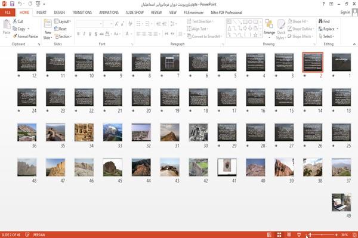Increase font size button
Image resolution: width=358 pixels, height=238 pixels.
point(117,23)
